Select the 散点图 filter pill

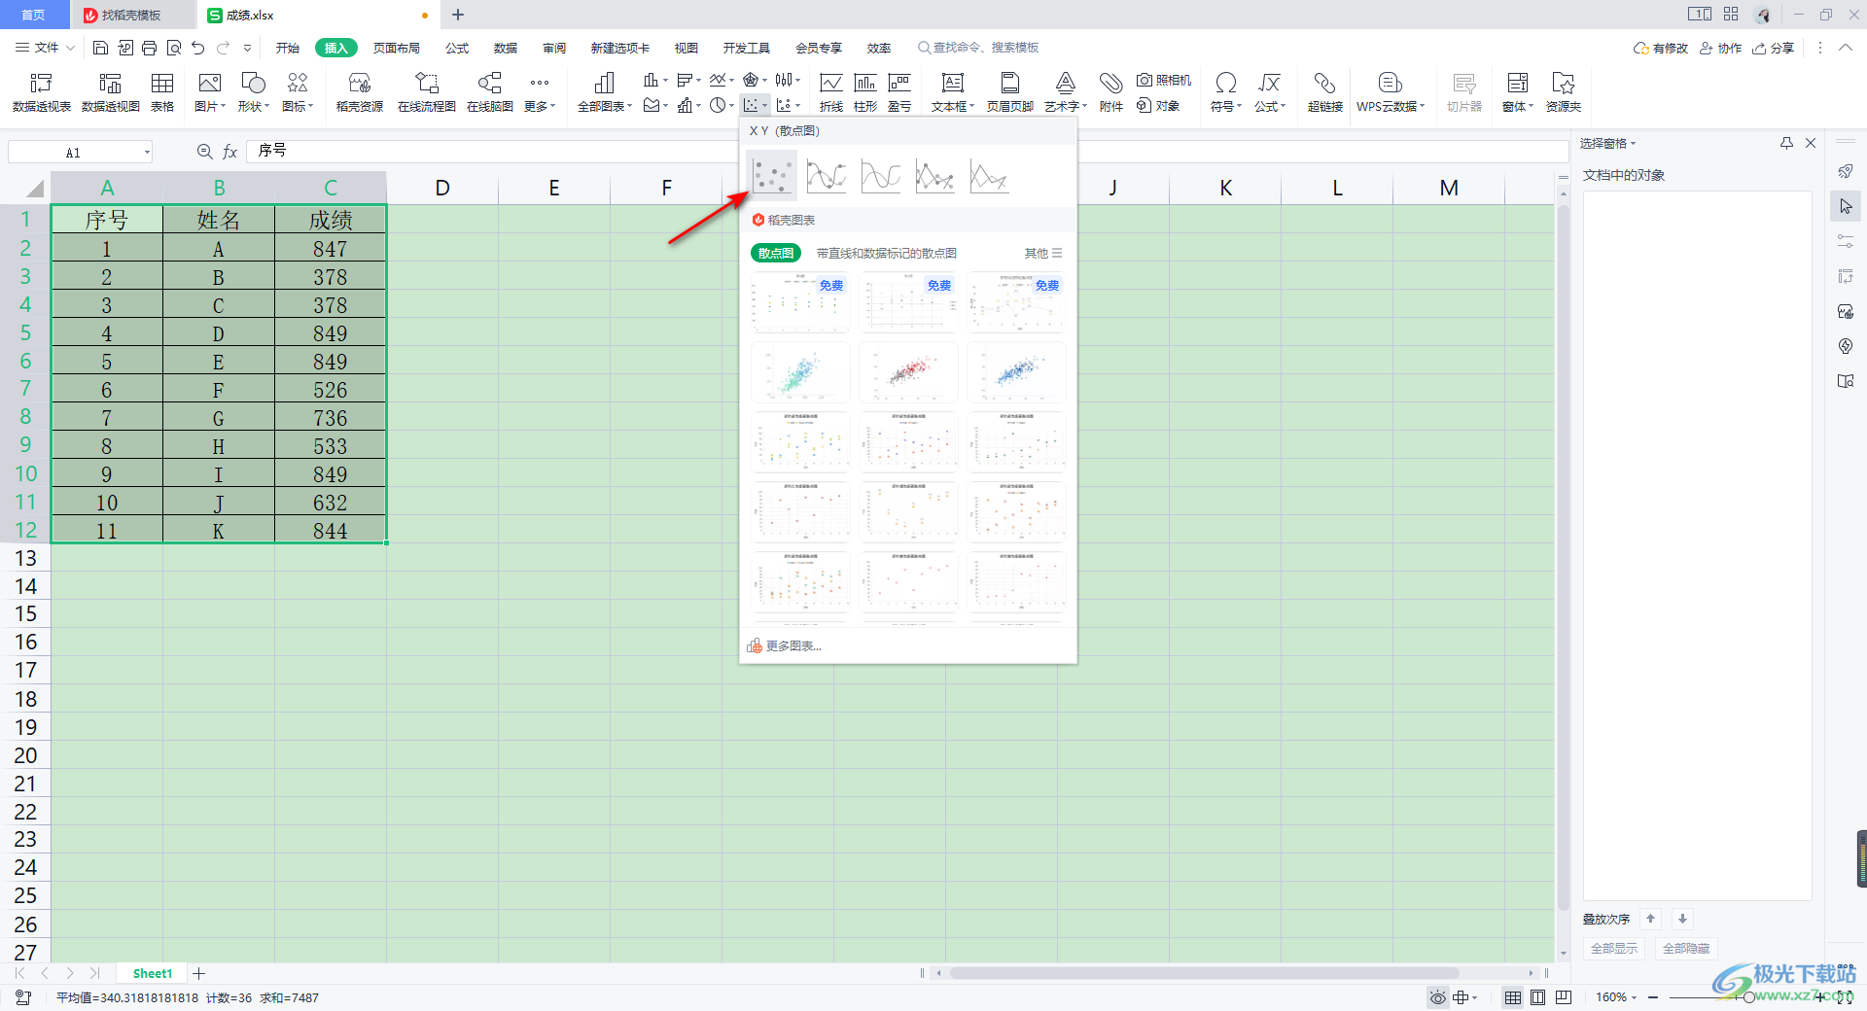(x=776, y=253)
